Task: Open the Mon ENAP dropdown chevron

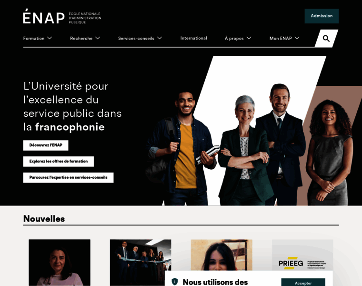Action: (297, 38)
